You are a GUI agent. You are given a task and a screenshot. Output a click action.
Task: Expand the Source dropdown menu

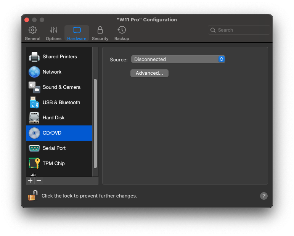click(x=178, y=59)
